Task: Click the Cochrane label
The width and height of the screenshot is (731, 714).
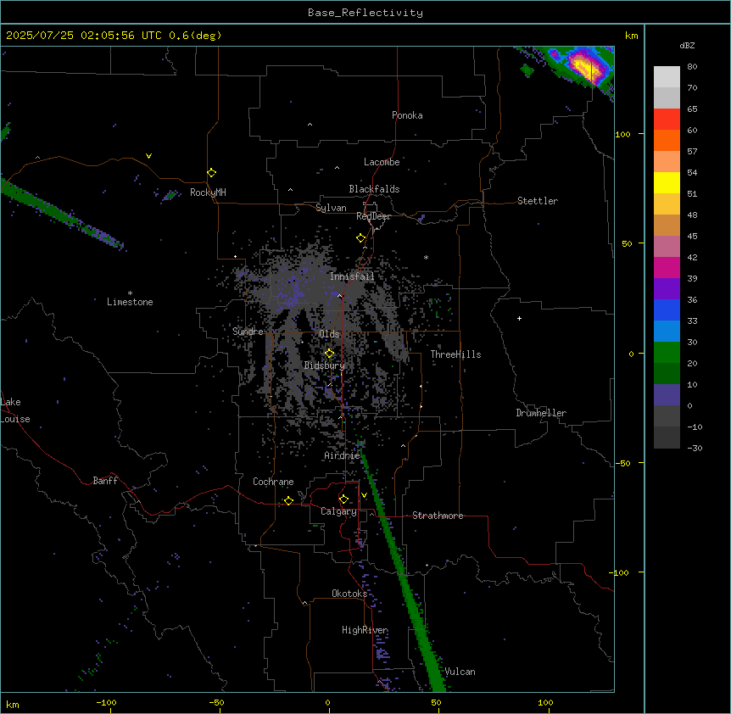Action: (x=273, y=482)
